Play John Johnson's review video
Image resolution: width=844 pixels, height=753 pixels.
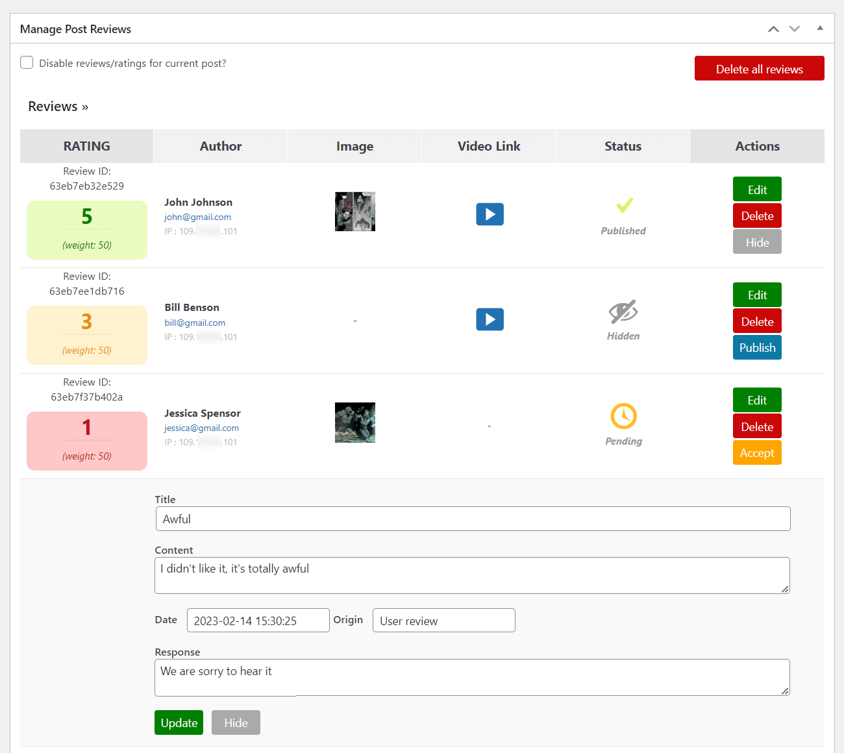point(490,214)
